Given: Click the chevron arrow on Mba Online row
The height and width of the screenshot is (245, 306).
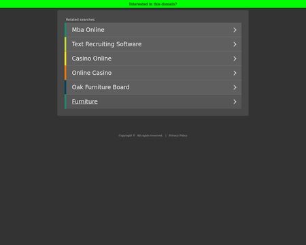Looking at the screenshot, I should 235,30.
